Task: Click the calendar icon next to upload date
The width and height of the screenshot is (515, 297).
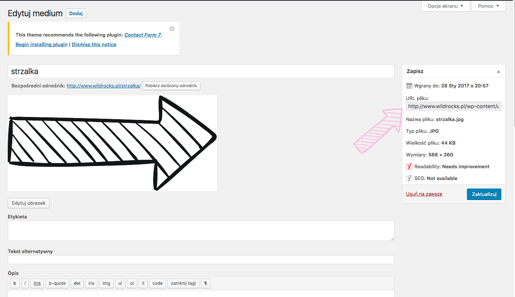Action: (409, 86)
